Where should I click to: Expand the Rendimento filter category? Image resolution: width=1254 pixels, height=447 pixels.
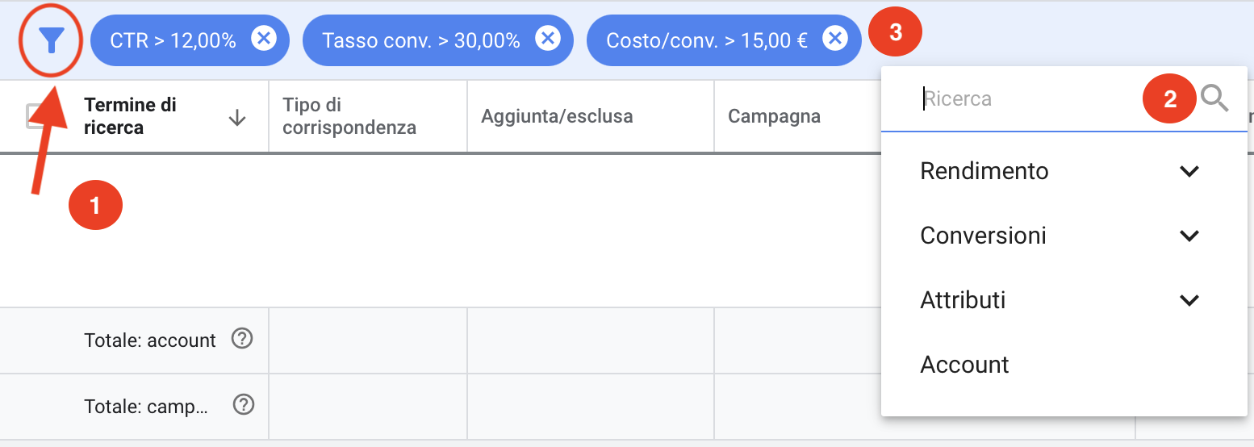[1189, 171]
